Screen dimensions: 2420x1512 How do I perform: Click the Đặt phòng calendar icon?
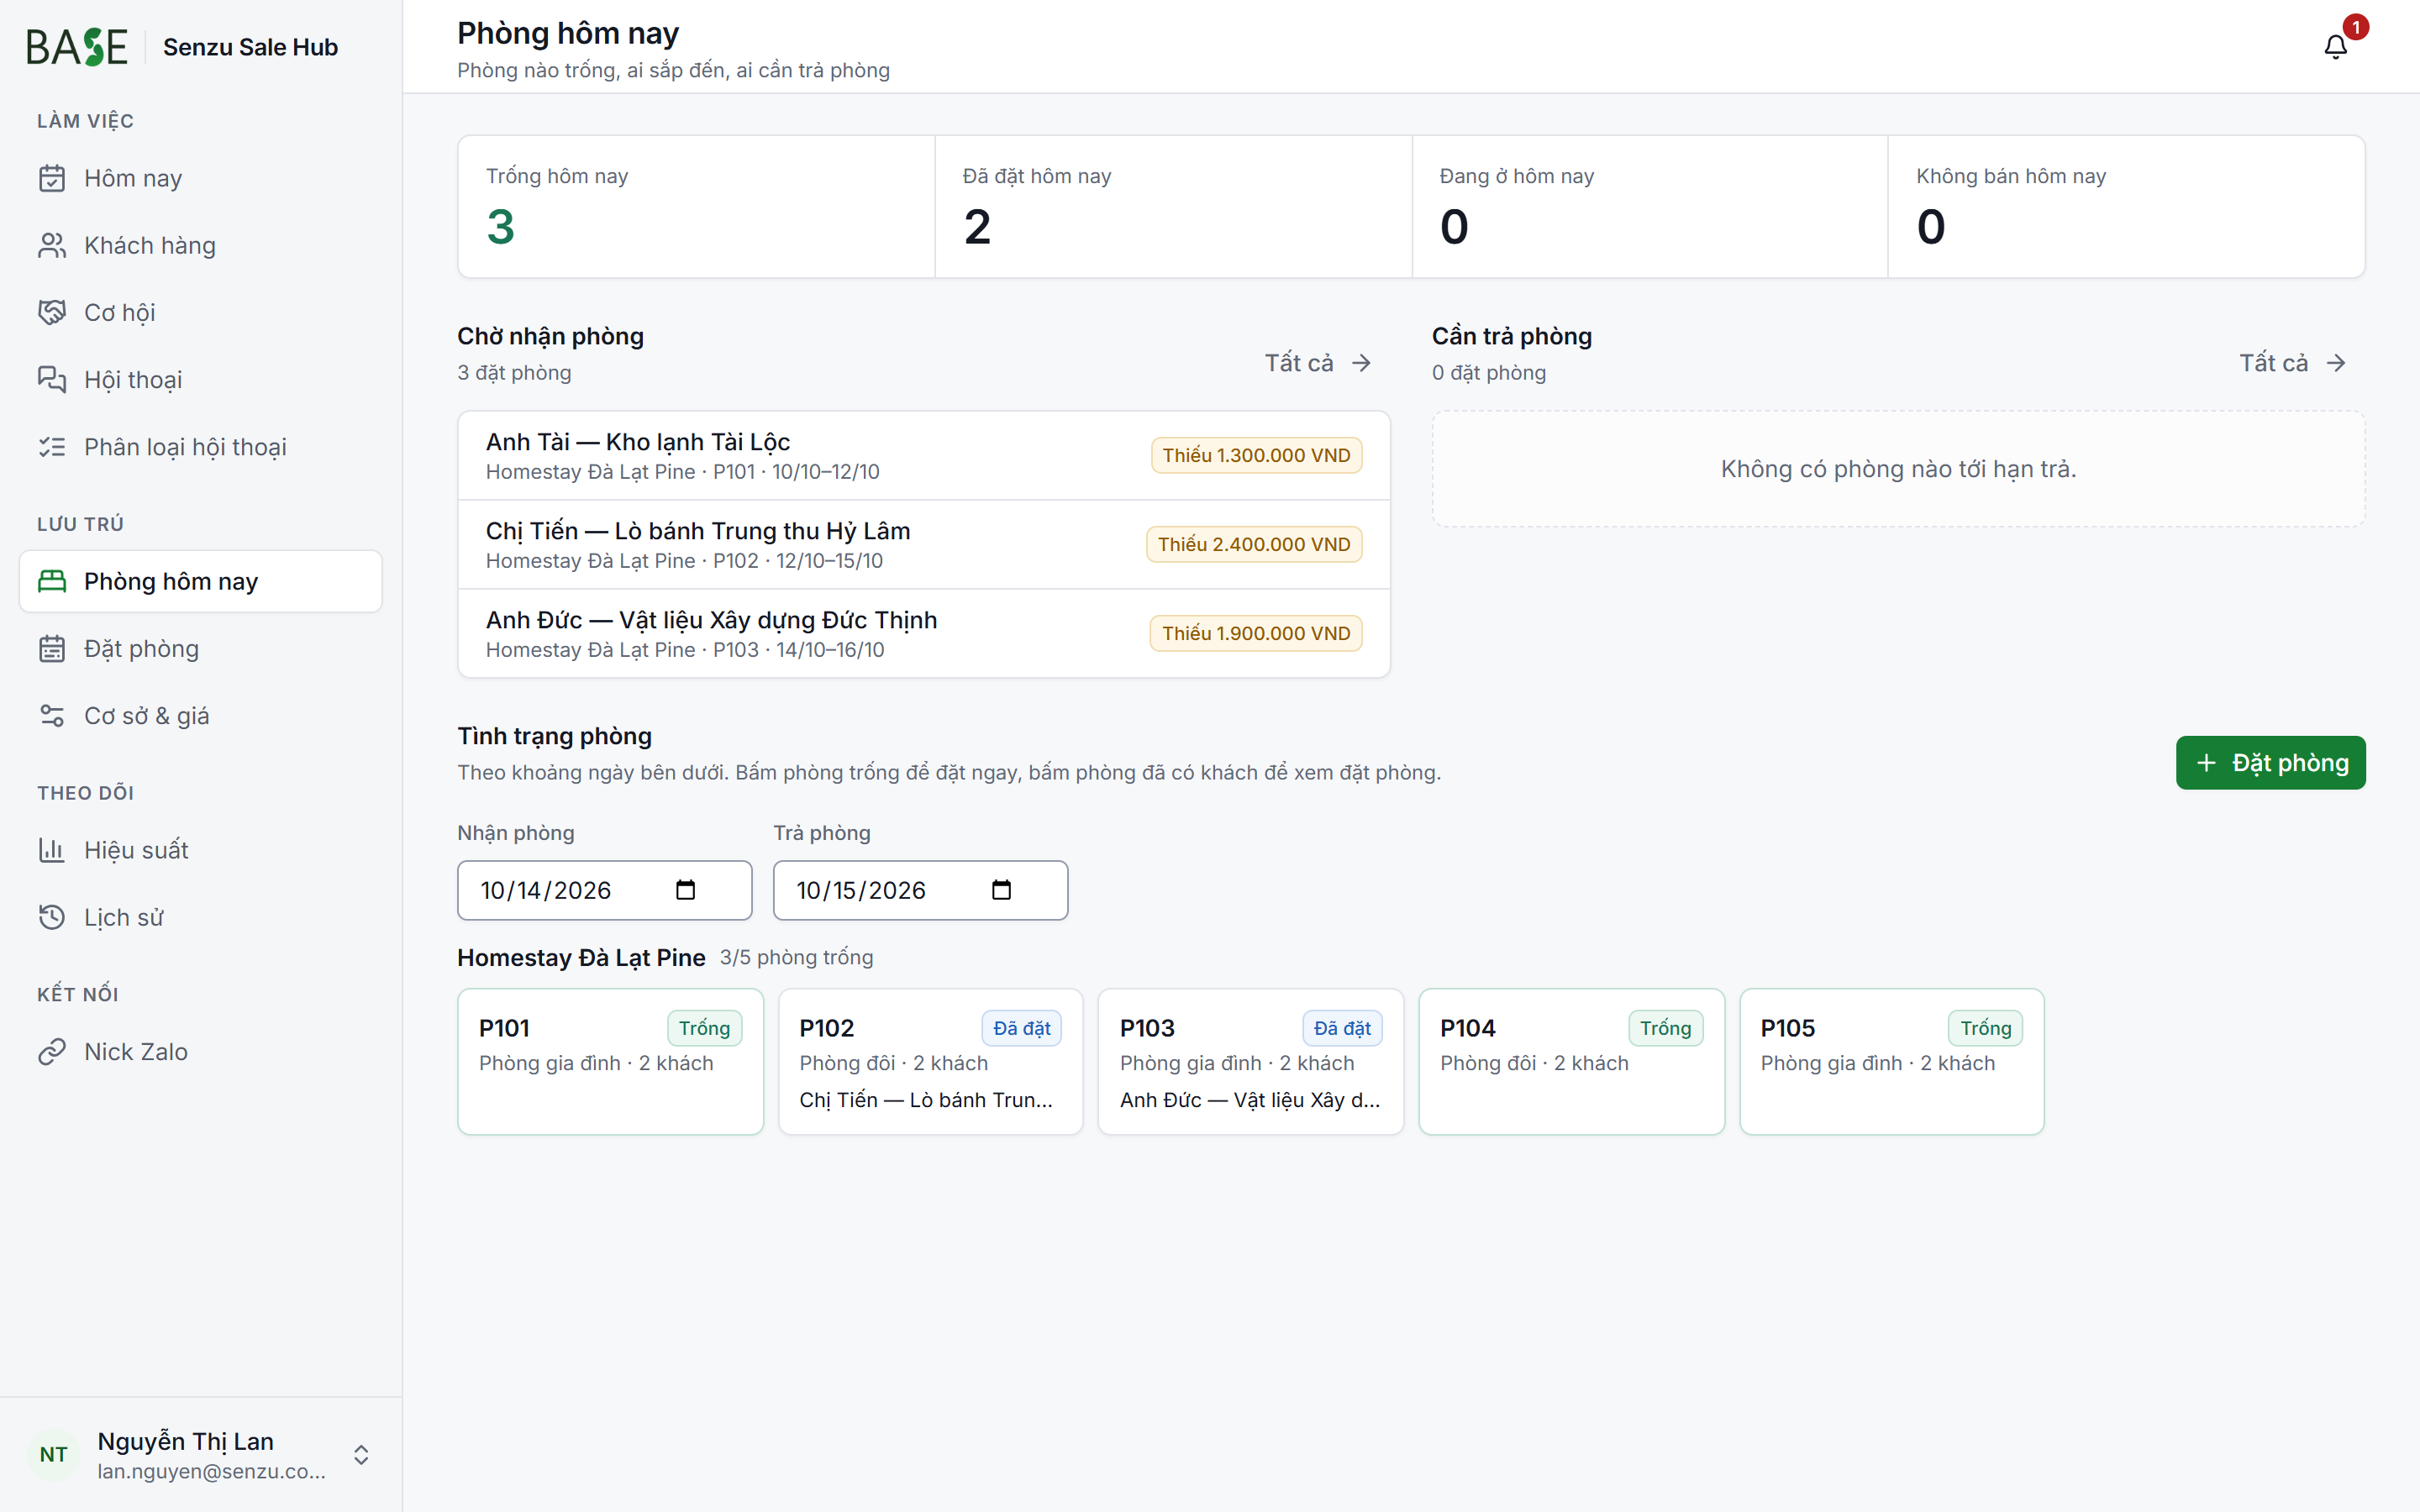point(52,648)
